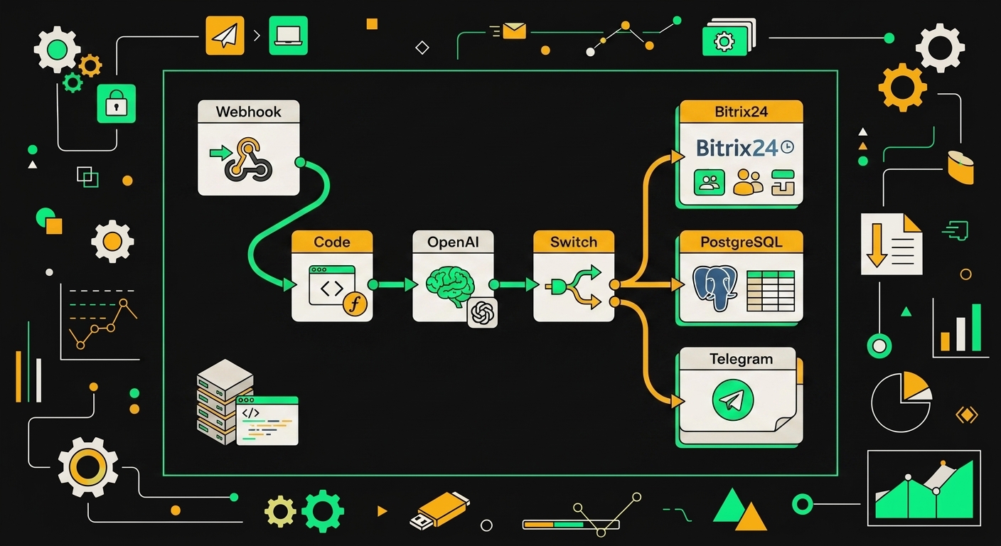Screen dimensions: 1001x546
Task: Click the OpenAI node title
Action: (x=454, y=242)
